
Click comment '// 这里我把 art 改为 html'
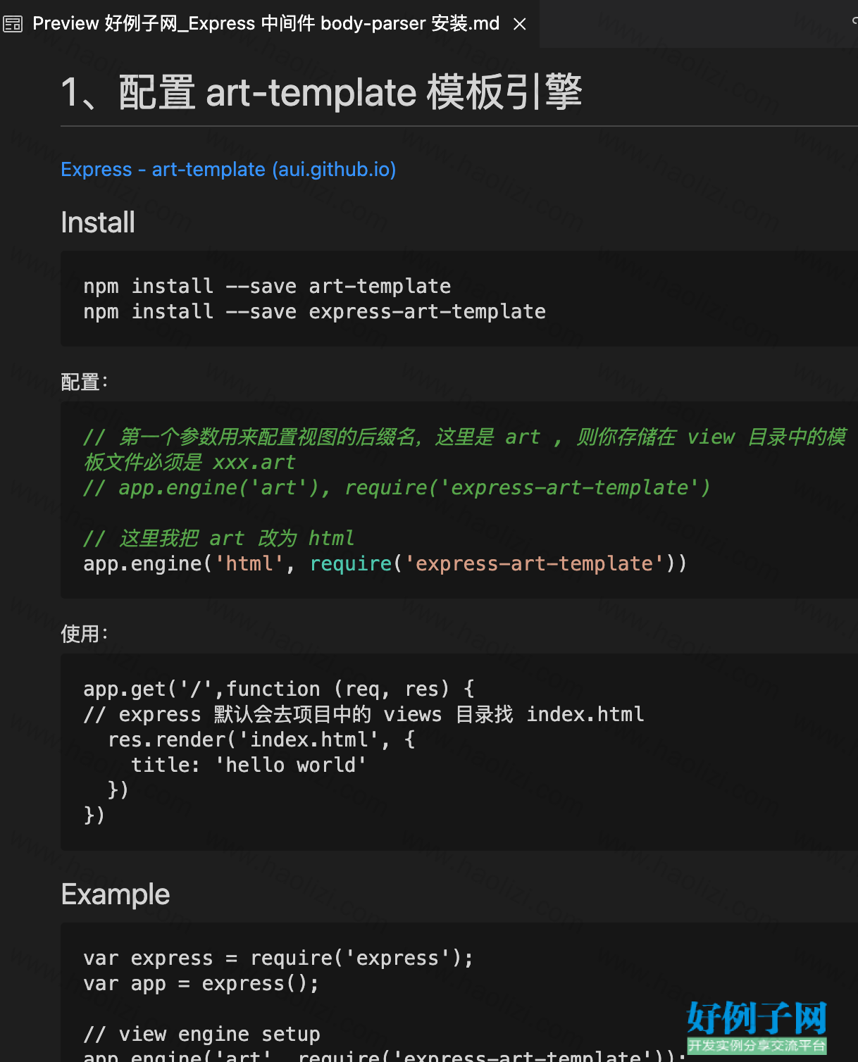coord(218,538)
